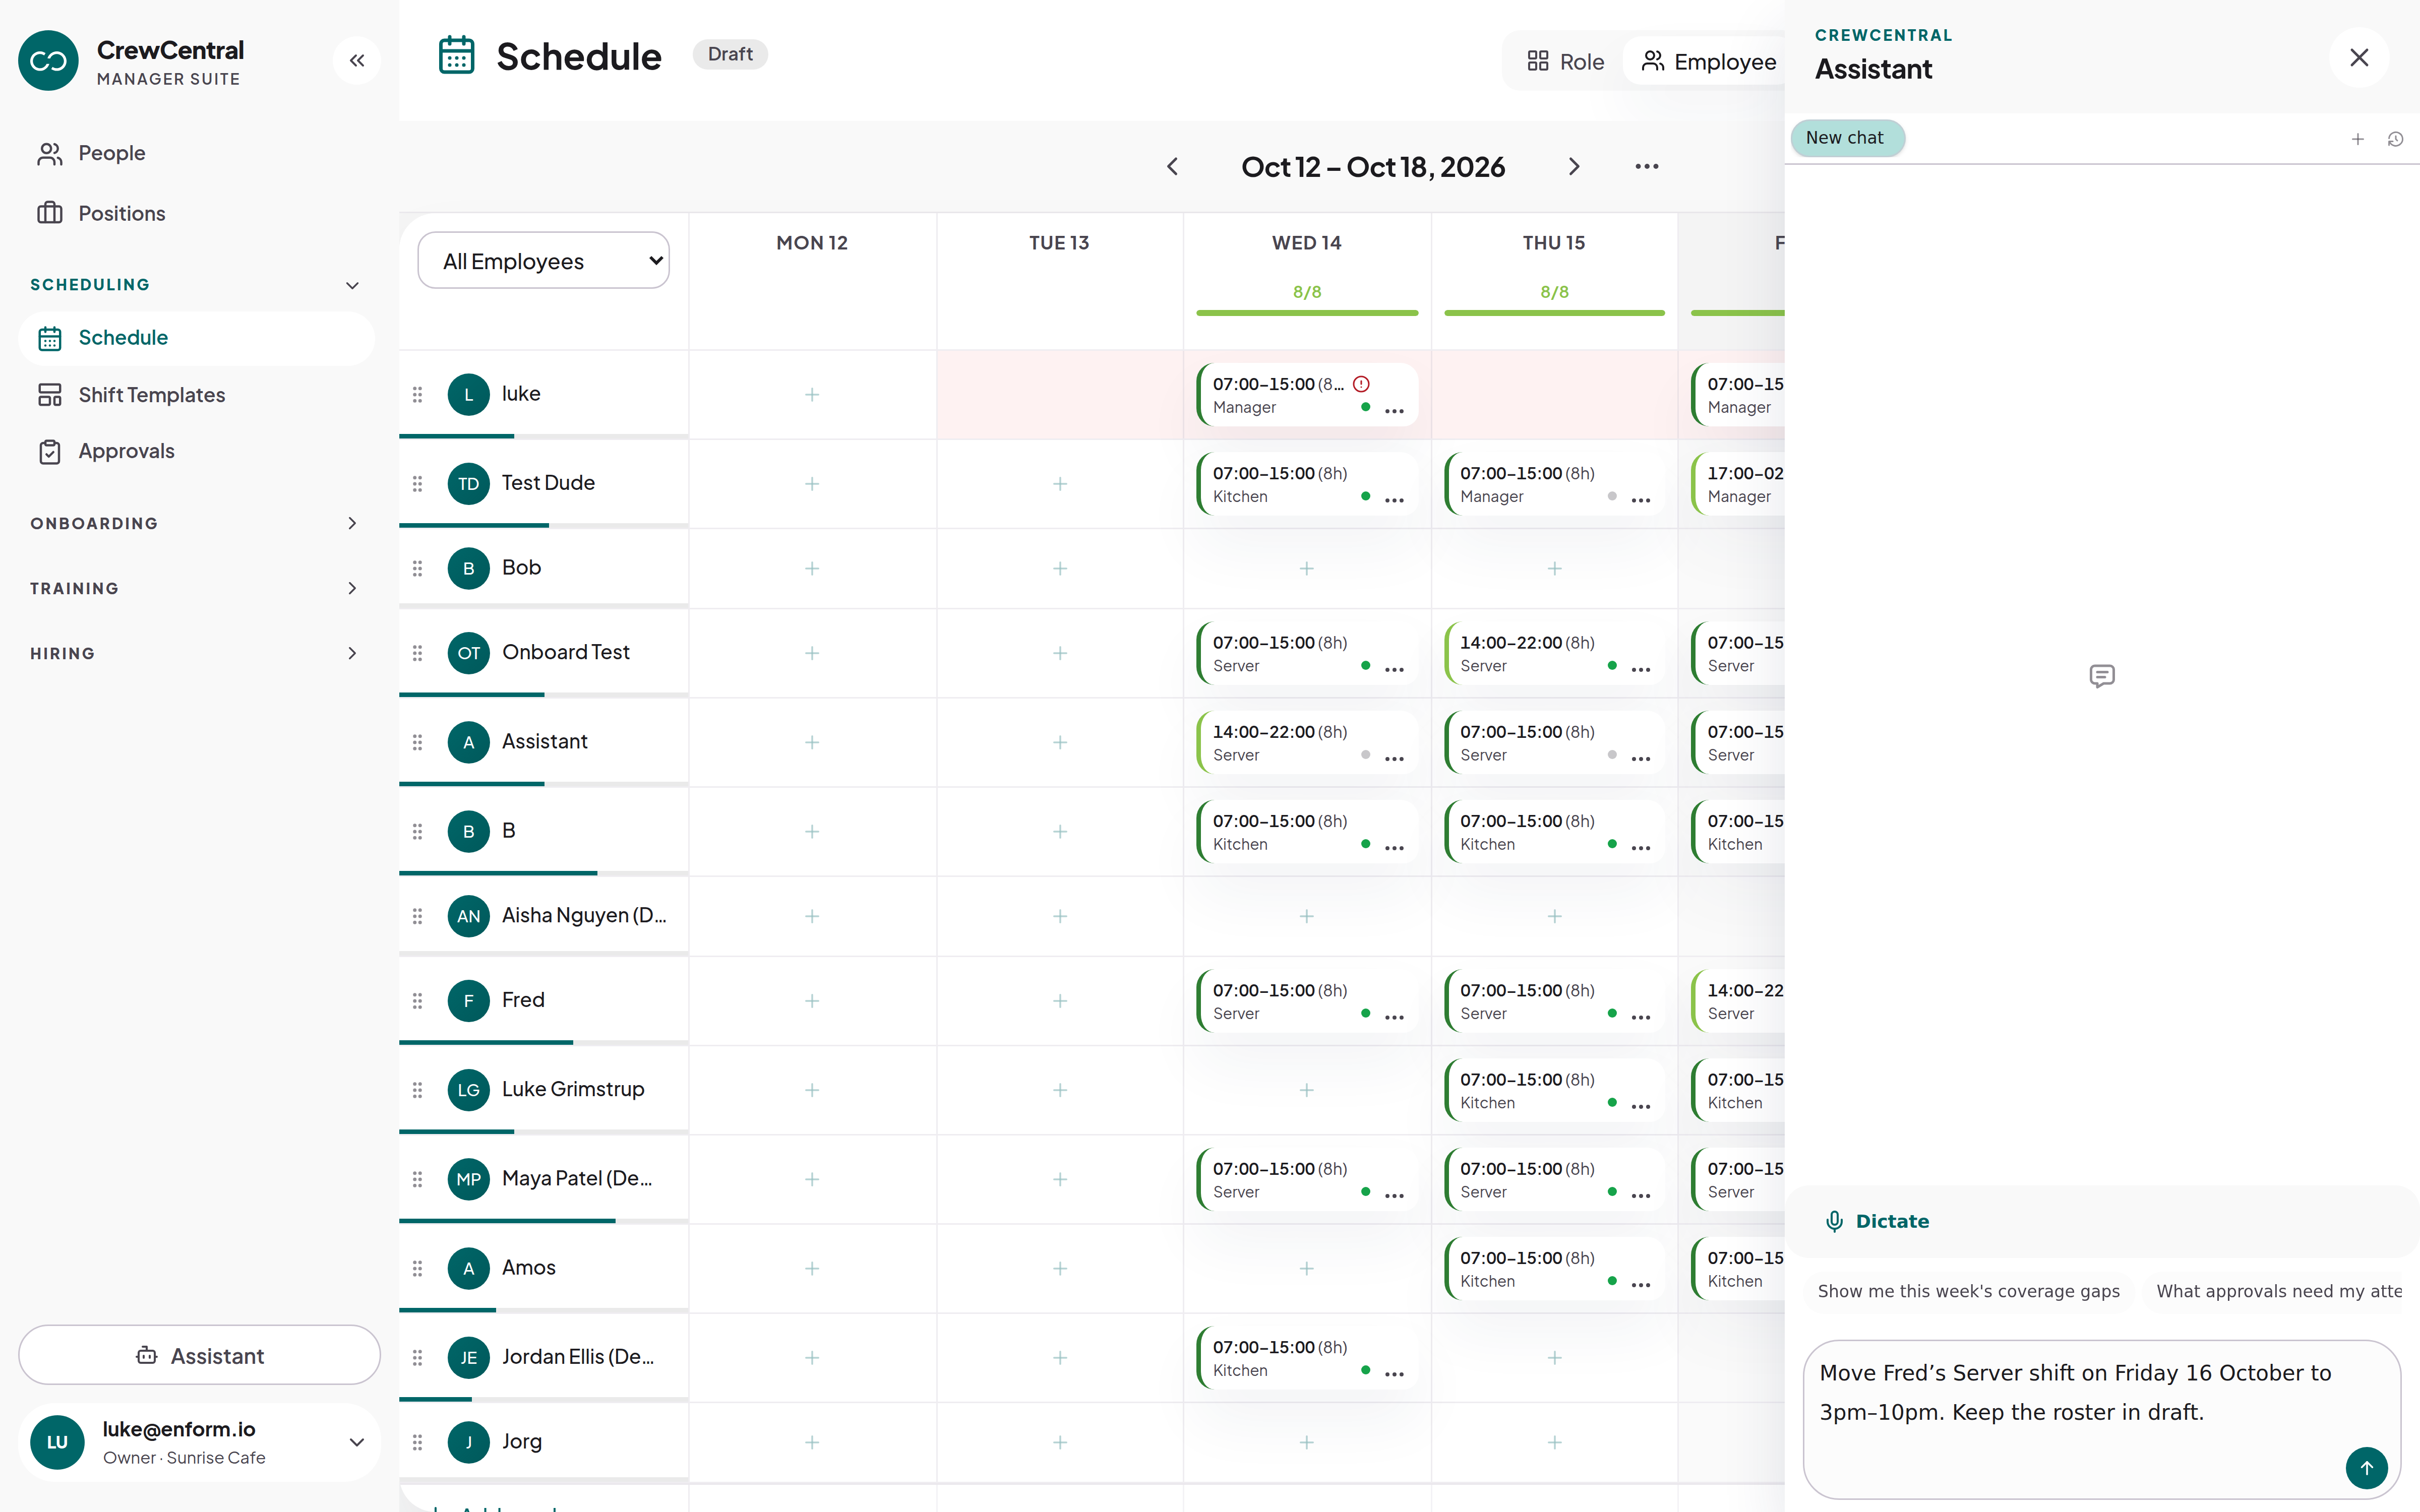The height and width of the screenshot is (1512, 2420).
Task: Add a shift for Bob on Monday 12
Action: coord(812,568)
